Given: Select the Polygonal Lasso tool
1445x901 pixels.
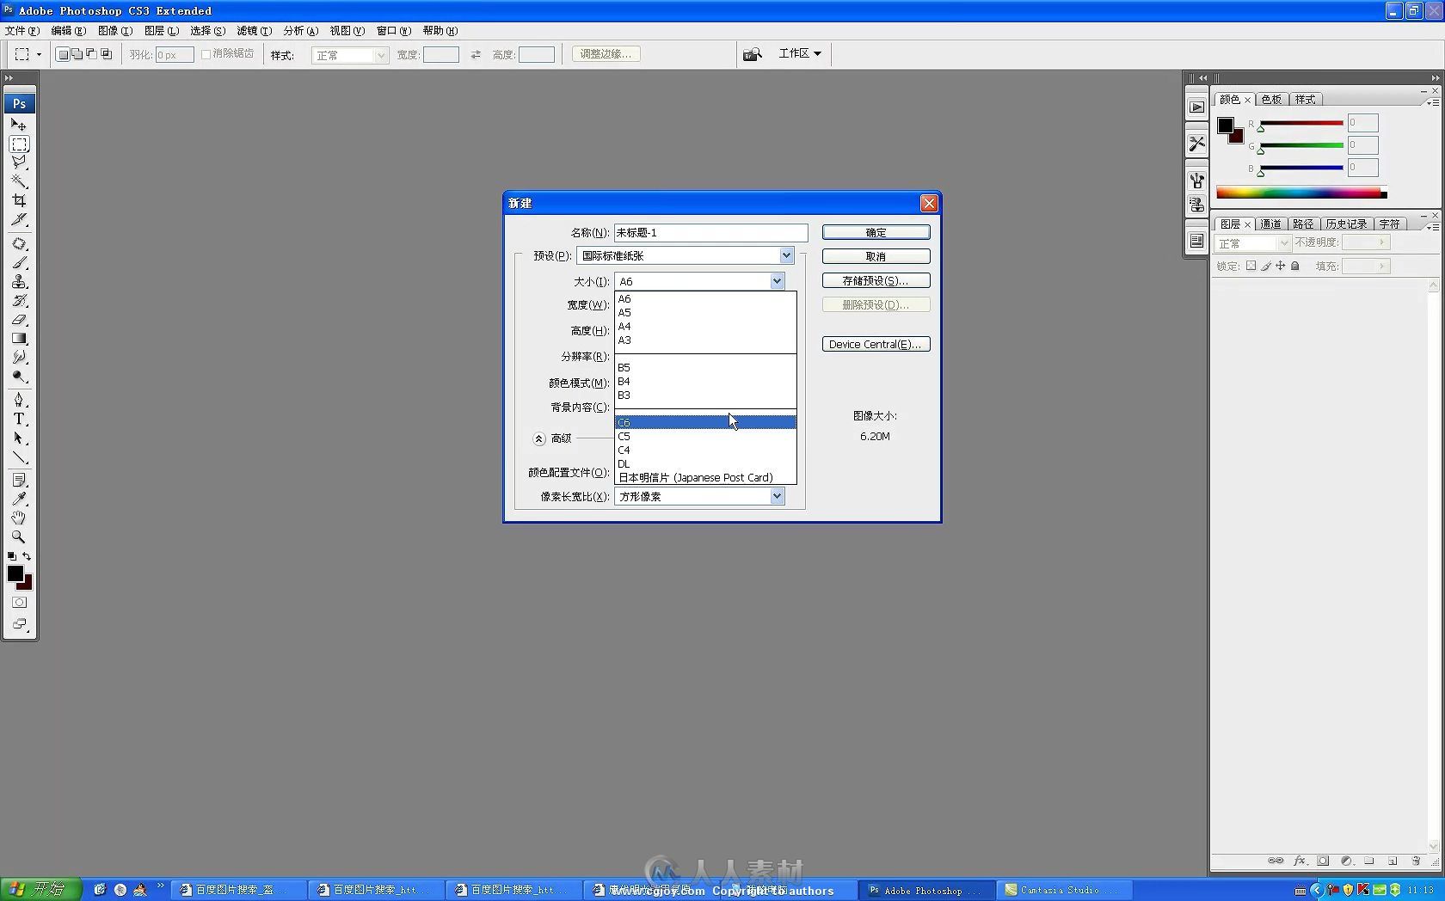Looking at the screenshot, I should pos(19,162).
